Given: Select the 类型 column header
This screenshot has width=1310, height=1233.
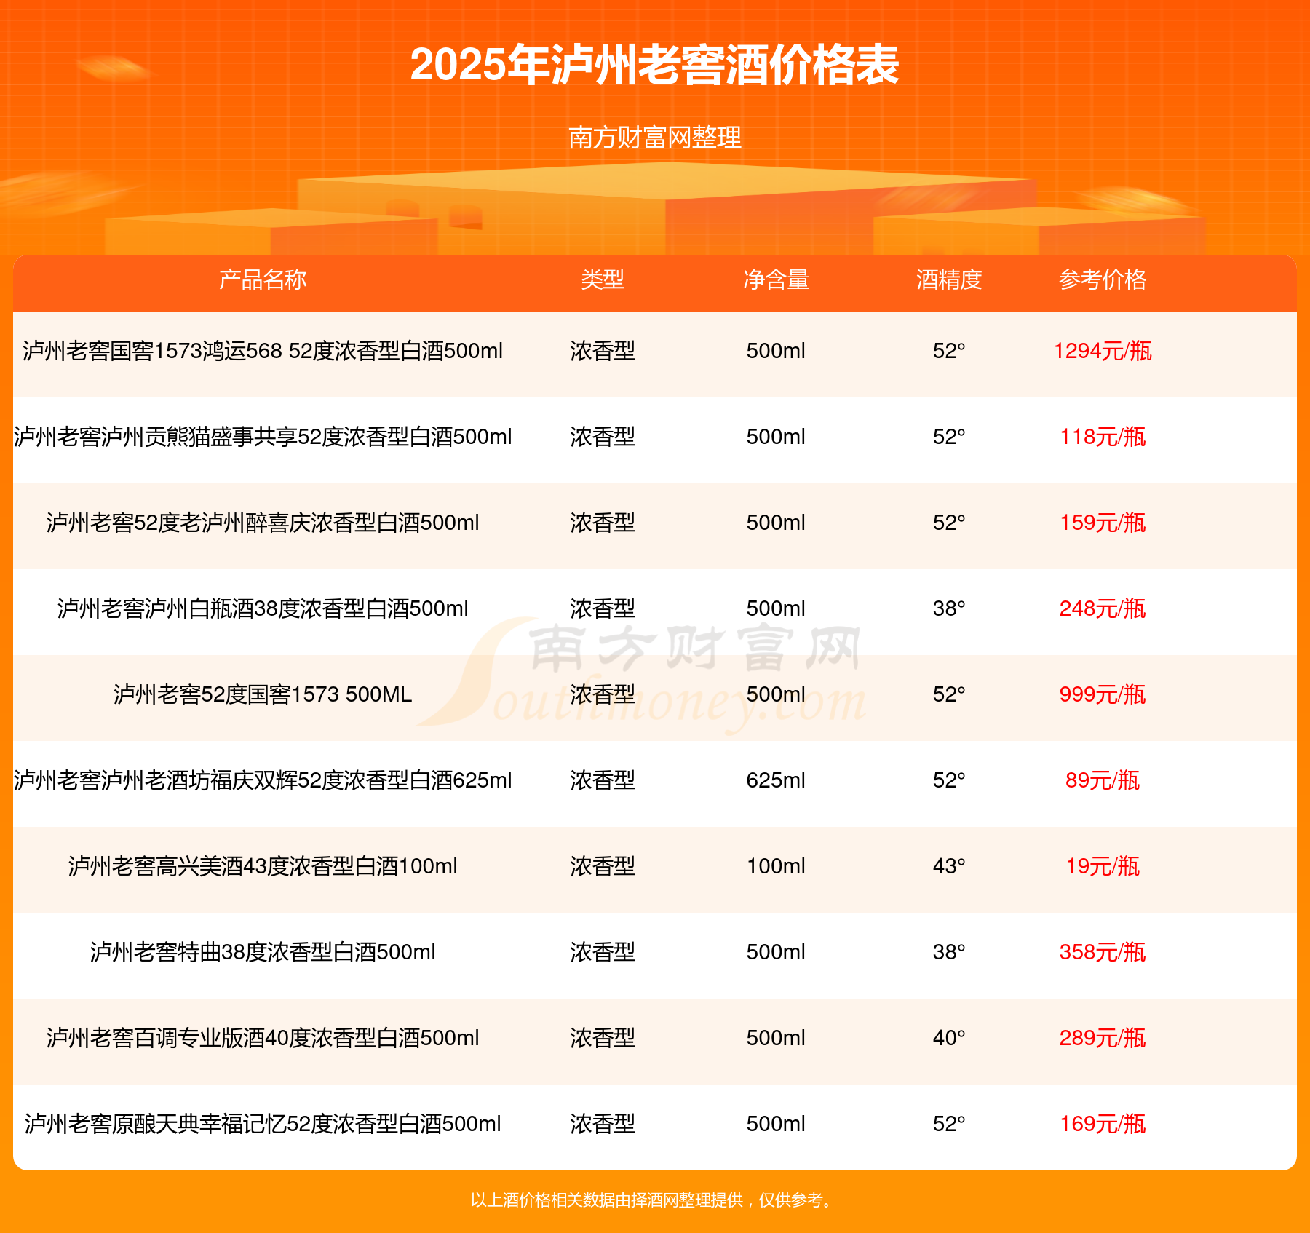Looking at the screenshot, I should point(603,279).
